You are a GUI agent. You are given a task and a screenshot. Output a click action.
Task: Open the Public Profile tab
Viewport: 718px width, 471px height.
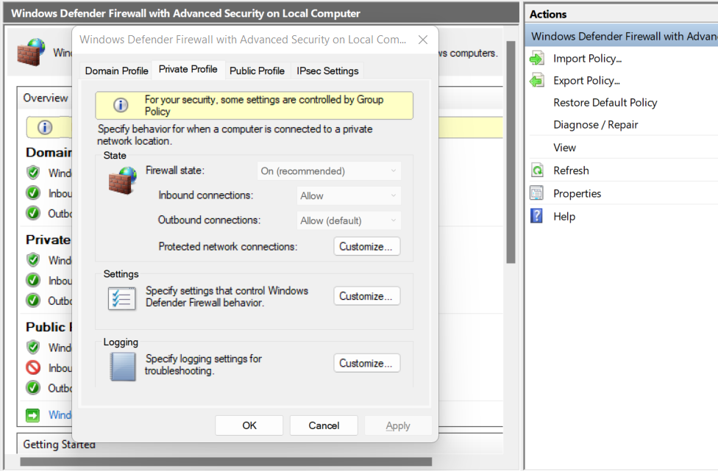pos(257,71)
